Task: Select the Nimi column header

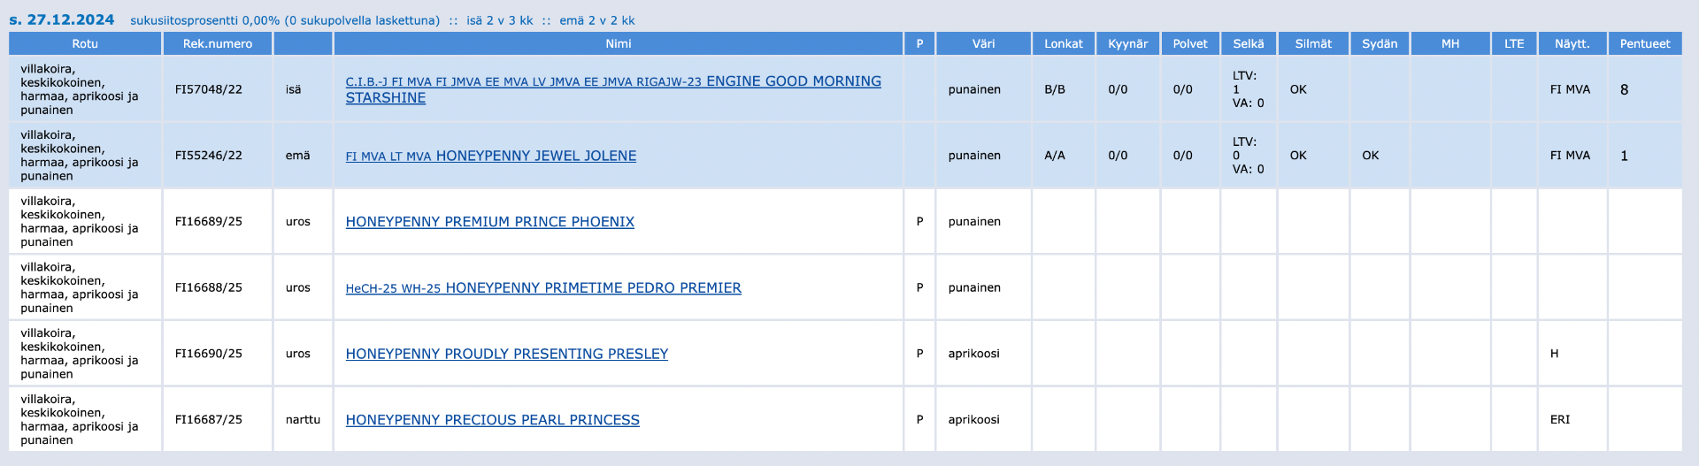Action: (x=618, y=43)
